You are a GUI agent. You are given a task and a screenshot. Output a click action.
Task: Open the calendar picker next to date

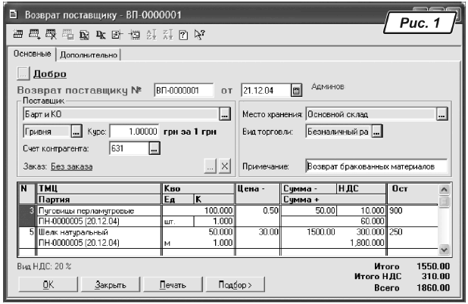coord(297,92)
